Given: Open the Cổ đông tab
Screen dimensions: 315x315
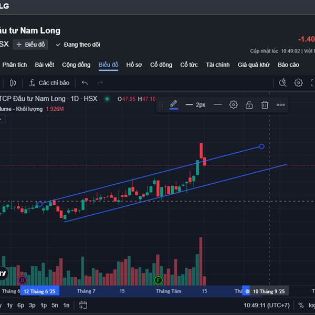Looking at the screenshot, I should 161,65.
